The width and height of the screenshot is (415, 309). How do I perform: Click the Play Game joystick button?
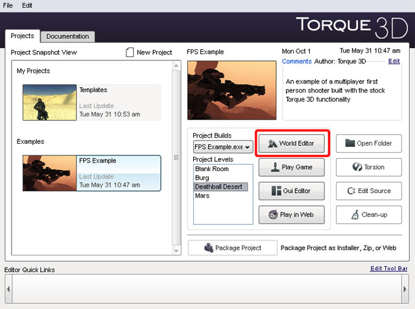point(291,167)
